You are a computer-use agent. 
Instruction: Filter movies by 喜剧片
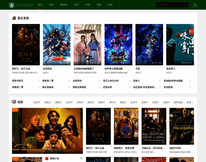pyautogui.click(x=48, y=102)
